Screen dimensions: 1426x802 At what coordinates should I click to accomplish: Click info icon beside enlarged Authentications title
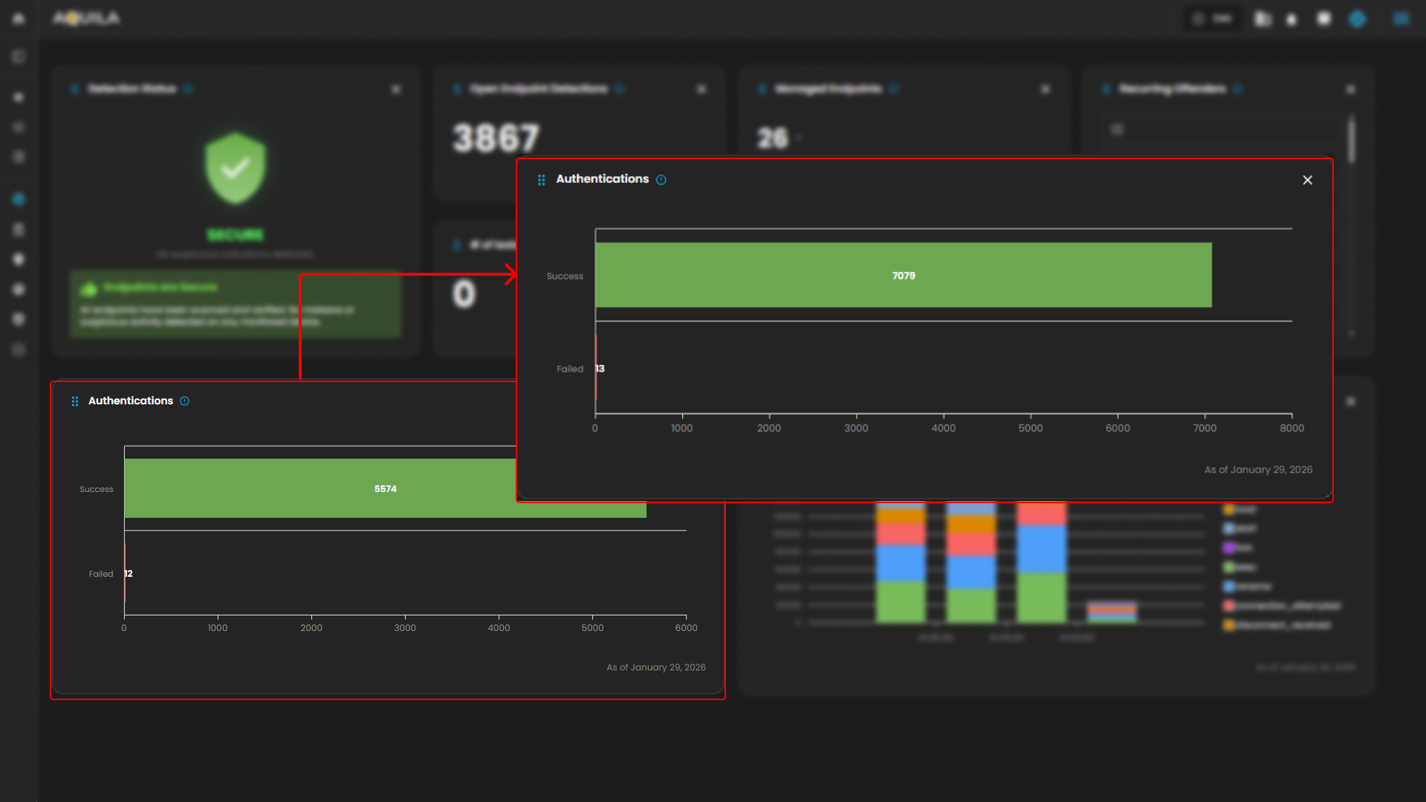click(661, 180)
